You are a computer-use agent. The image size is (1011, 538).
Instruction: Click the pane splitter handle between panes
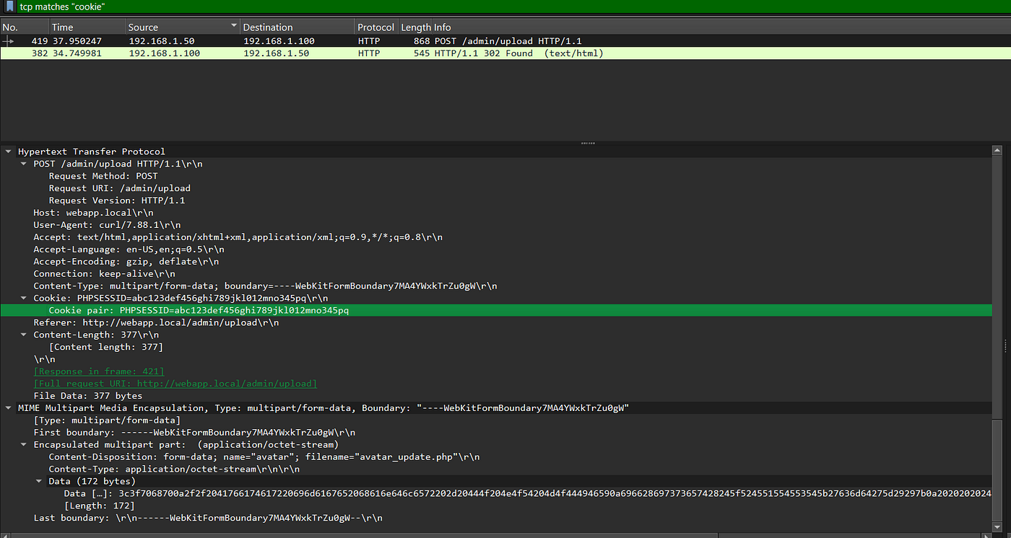(587, 143)
